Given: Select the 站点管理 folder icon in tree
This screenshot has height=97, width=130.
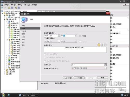Looking at the screenshot, I should coord(7,15).
